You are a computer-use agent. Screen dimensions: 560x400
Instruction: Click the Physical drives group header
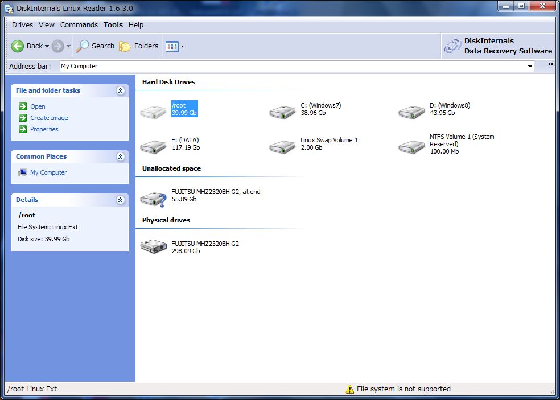(x=166, y=220)
